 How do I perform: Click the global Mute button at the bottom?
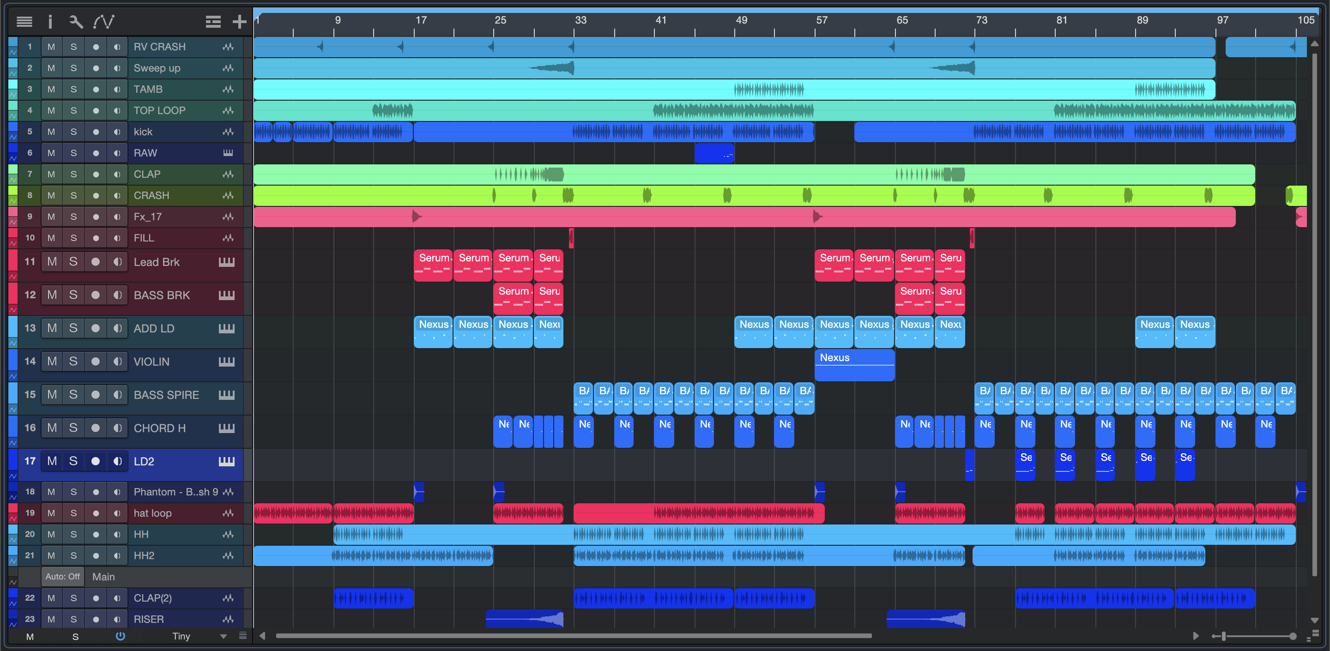pyautogui.click(x=30, y=637)
